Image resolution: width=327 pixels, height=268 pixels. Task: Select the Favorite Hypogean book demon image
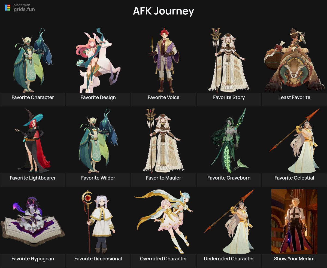tap(33, 221)
